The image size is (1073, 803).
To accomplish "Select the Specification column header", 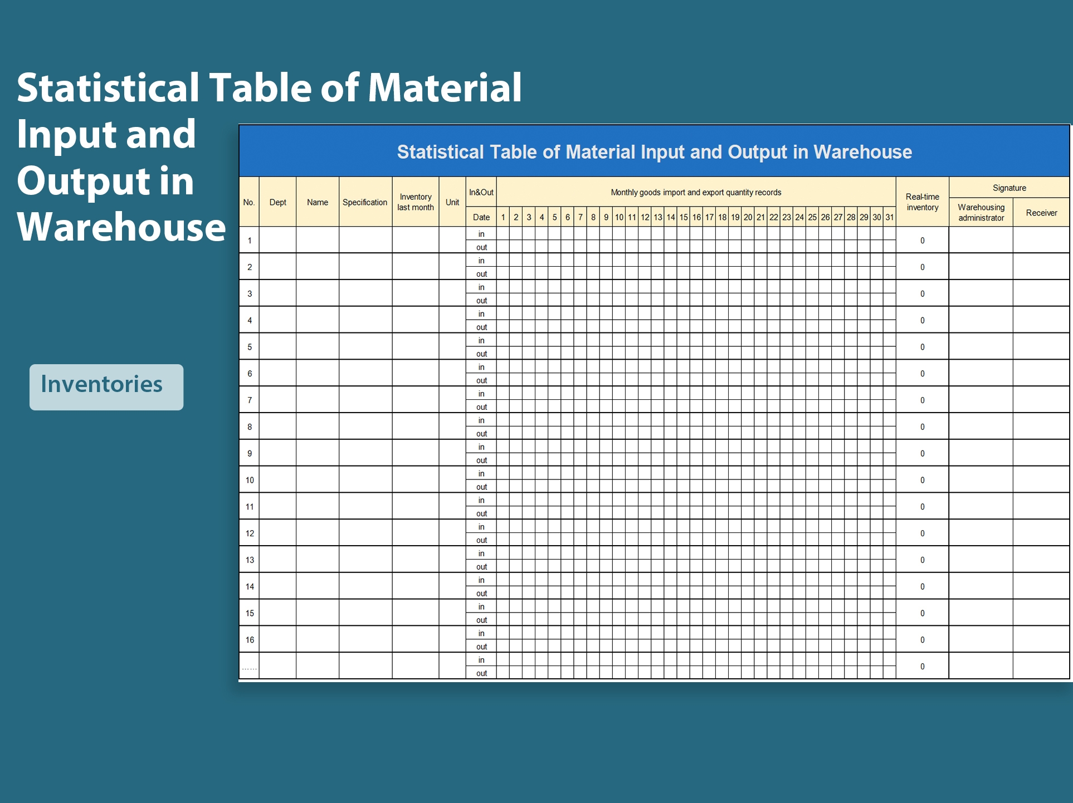I will (365, 202).
